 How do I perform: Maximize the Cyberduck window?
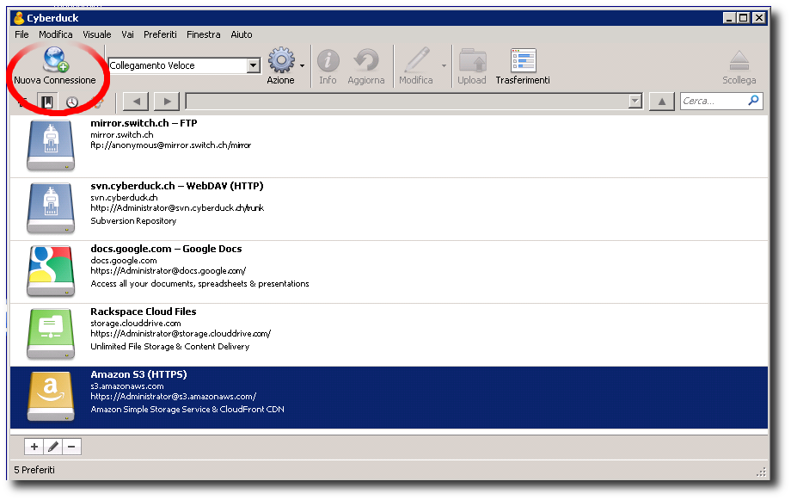click(743, 18)
